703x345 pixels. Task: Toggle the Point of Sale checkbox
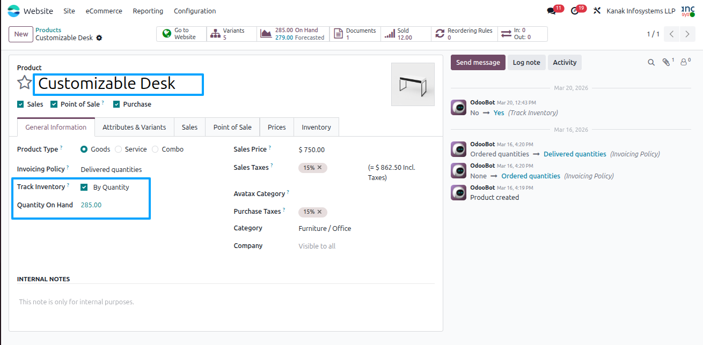click(54, 104)
